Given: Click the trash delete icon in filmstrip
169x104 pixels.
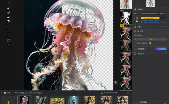Looking at the screenshot, I should (x=128, y=93).
